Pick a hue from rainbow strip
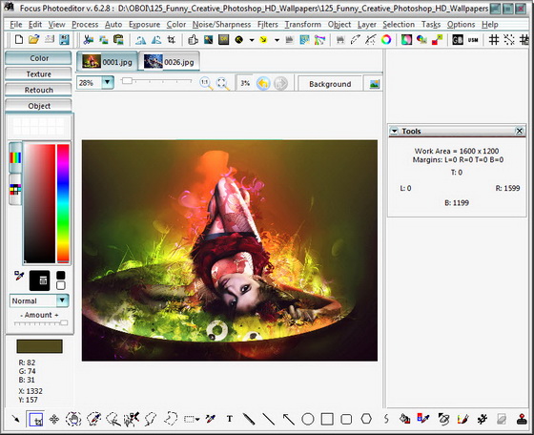The width and height of the screenshot is (534, 435). (63, 203)
